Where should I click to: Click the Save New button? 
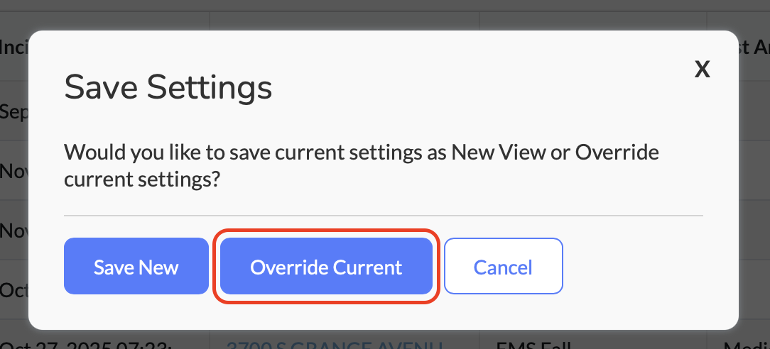point(136,267)
